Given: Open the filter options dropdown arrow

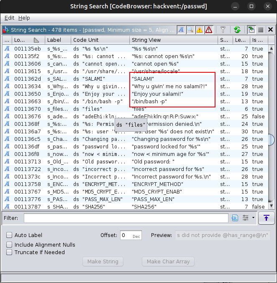Looking at the screenshot, I should pyautogui.click(x=253, y=218).
